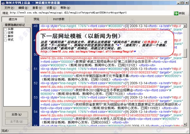This screenshot has width=190, height=134.
Task: Close the source viewer window
Action: click(x=187, y=3)
